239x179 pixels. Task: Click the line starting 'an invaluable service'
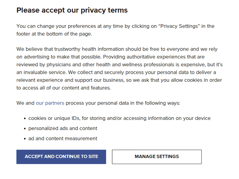pos(116,72)
